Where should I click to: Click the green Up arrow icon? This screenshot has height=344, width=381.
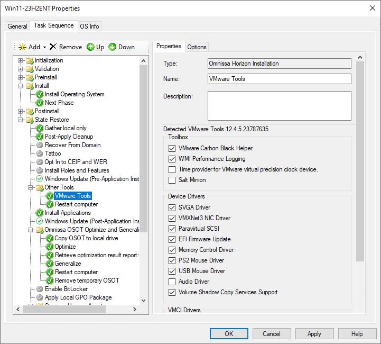point(90,47)
